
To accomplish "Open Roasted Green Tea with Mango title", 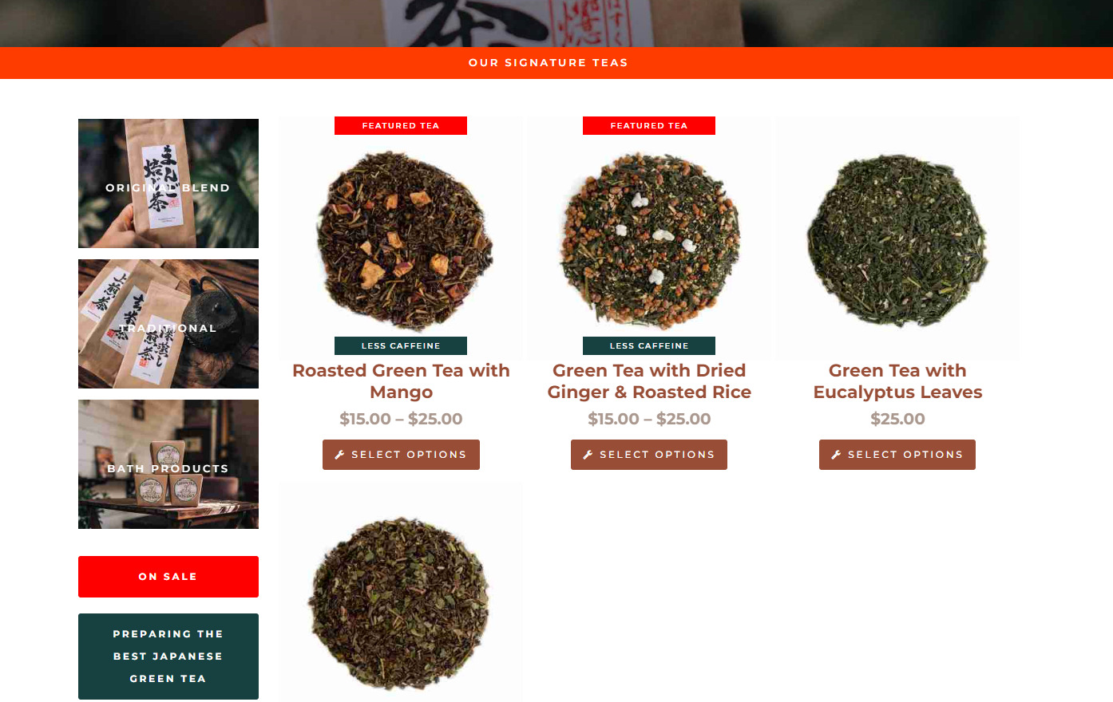I will [401, 381].
